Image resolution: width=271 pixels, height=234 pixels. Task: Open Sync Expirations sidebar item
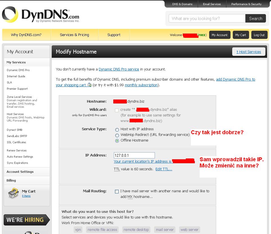tap(17, 163)
